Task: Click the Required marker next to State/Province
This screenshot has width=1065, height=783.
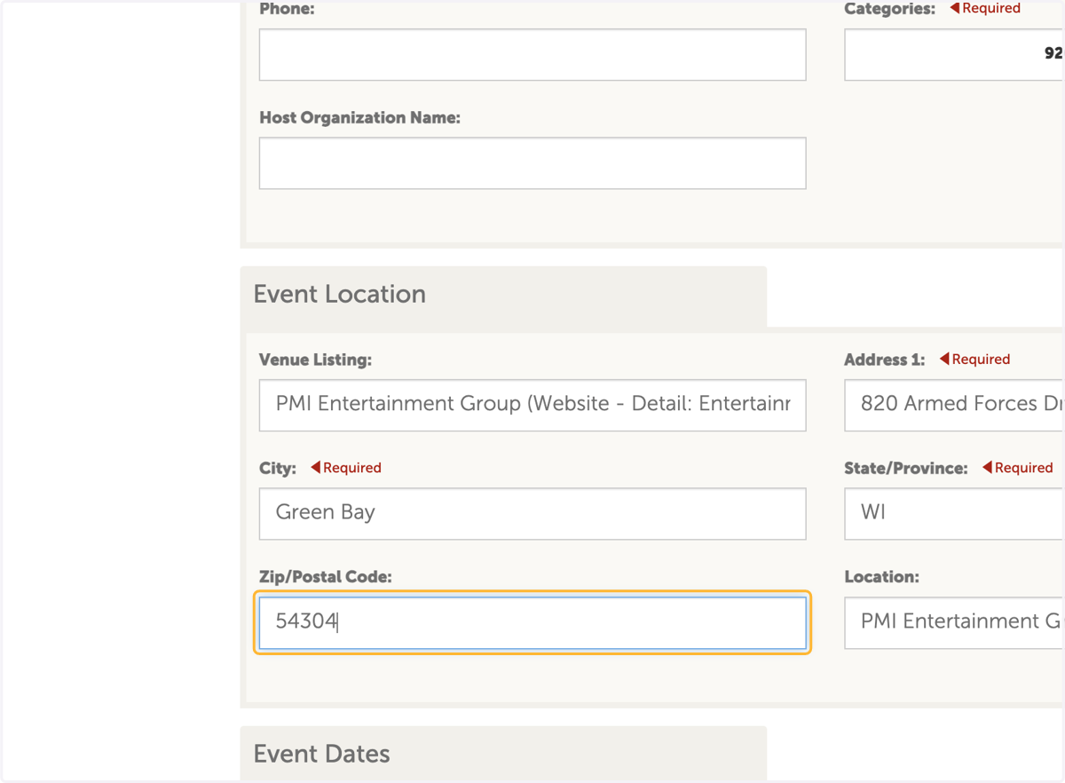Action: click(x=1017, y=468)
